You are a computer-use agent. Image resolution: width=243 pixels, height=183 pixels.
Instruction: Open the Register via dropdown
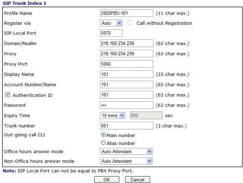[x=111, y=23]
